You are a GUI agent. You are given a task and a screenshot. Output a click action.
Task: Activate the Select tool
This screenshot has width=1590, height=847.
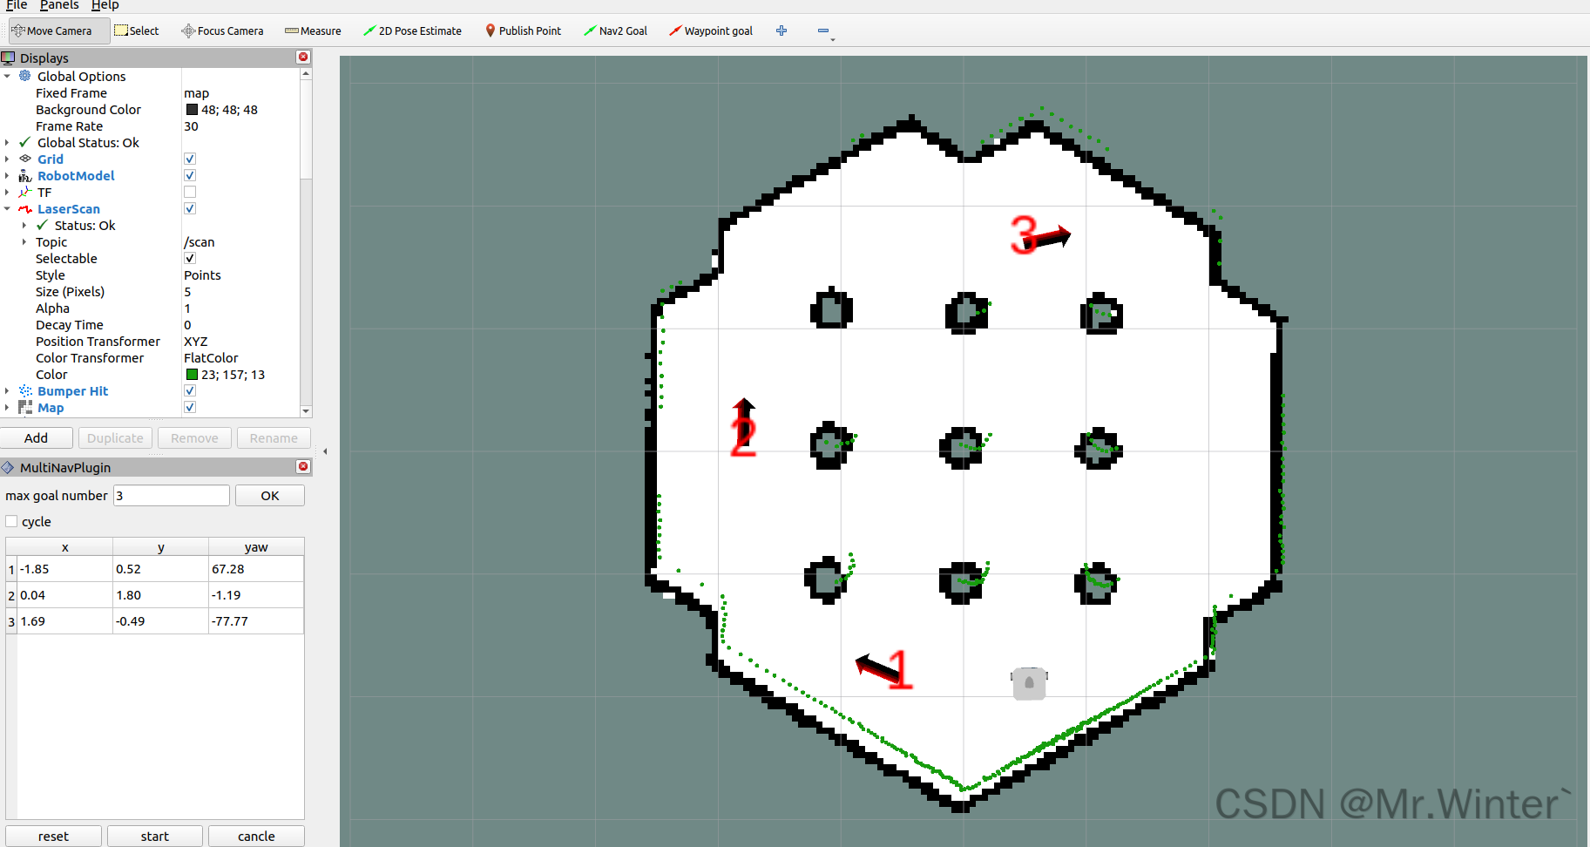point(137,30)
